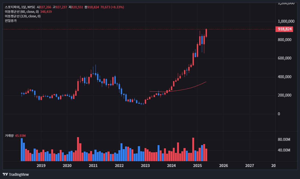Click the 60-period moving average value 348,419
This screenshot has width=300, height=179.
(46, 12)
